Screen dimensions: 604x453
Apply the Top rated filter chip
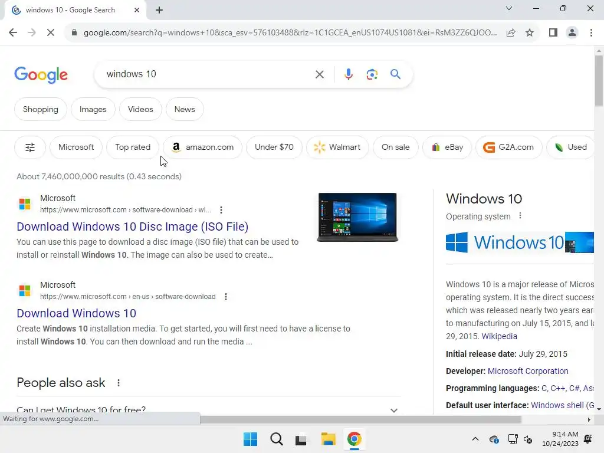pos(133,147)
